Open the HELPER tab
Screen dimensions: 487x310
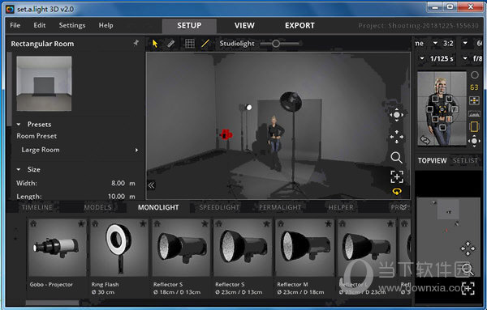(341, 207)
